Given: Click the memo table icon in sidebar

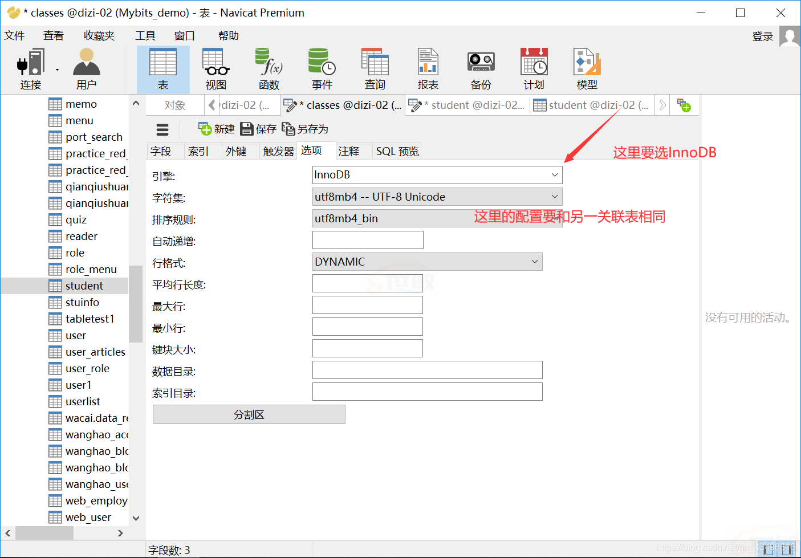Looking at the screenshot, I should coord(55,104).
